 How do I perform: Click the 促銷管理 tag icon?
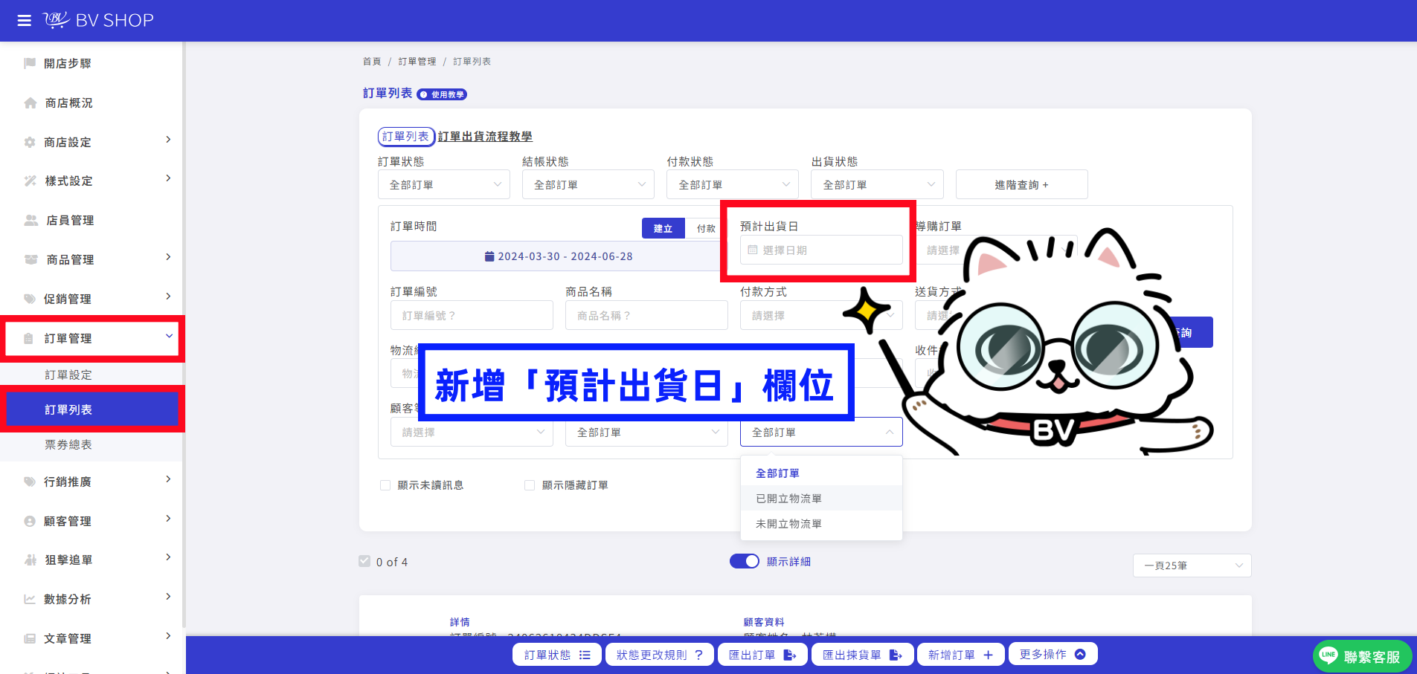pyautogui.click(x=30, y=299)
